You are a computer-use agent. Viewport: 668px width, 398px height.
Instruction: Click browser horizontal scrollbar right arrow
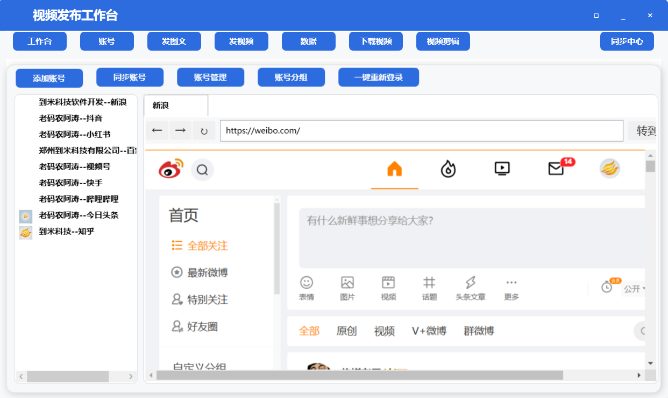[x=639, y=375]
